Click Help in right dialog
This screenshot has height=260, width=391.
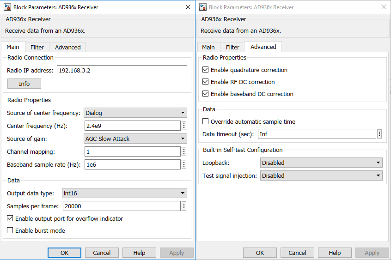(x=335, y=253)
